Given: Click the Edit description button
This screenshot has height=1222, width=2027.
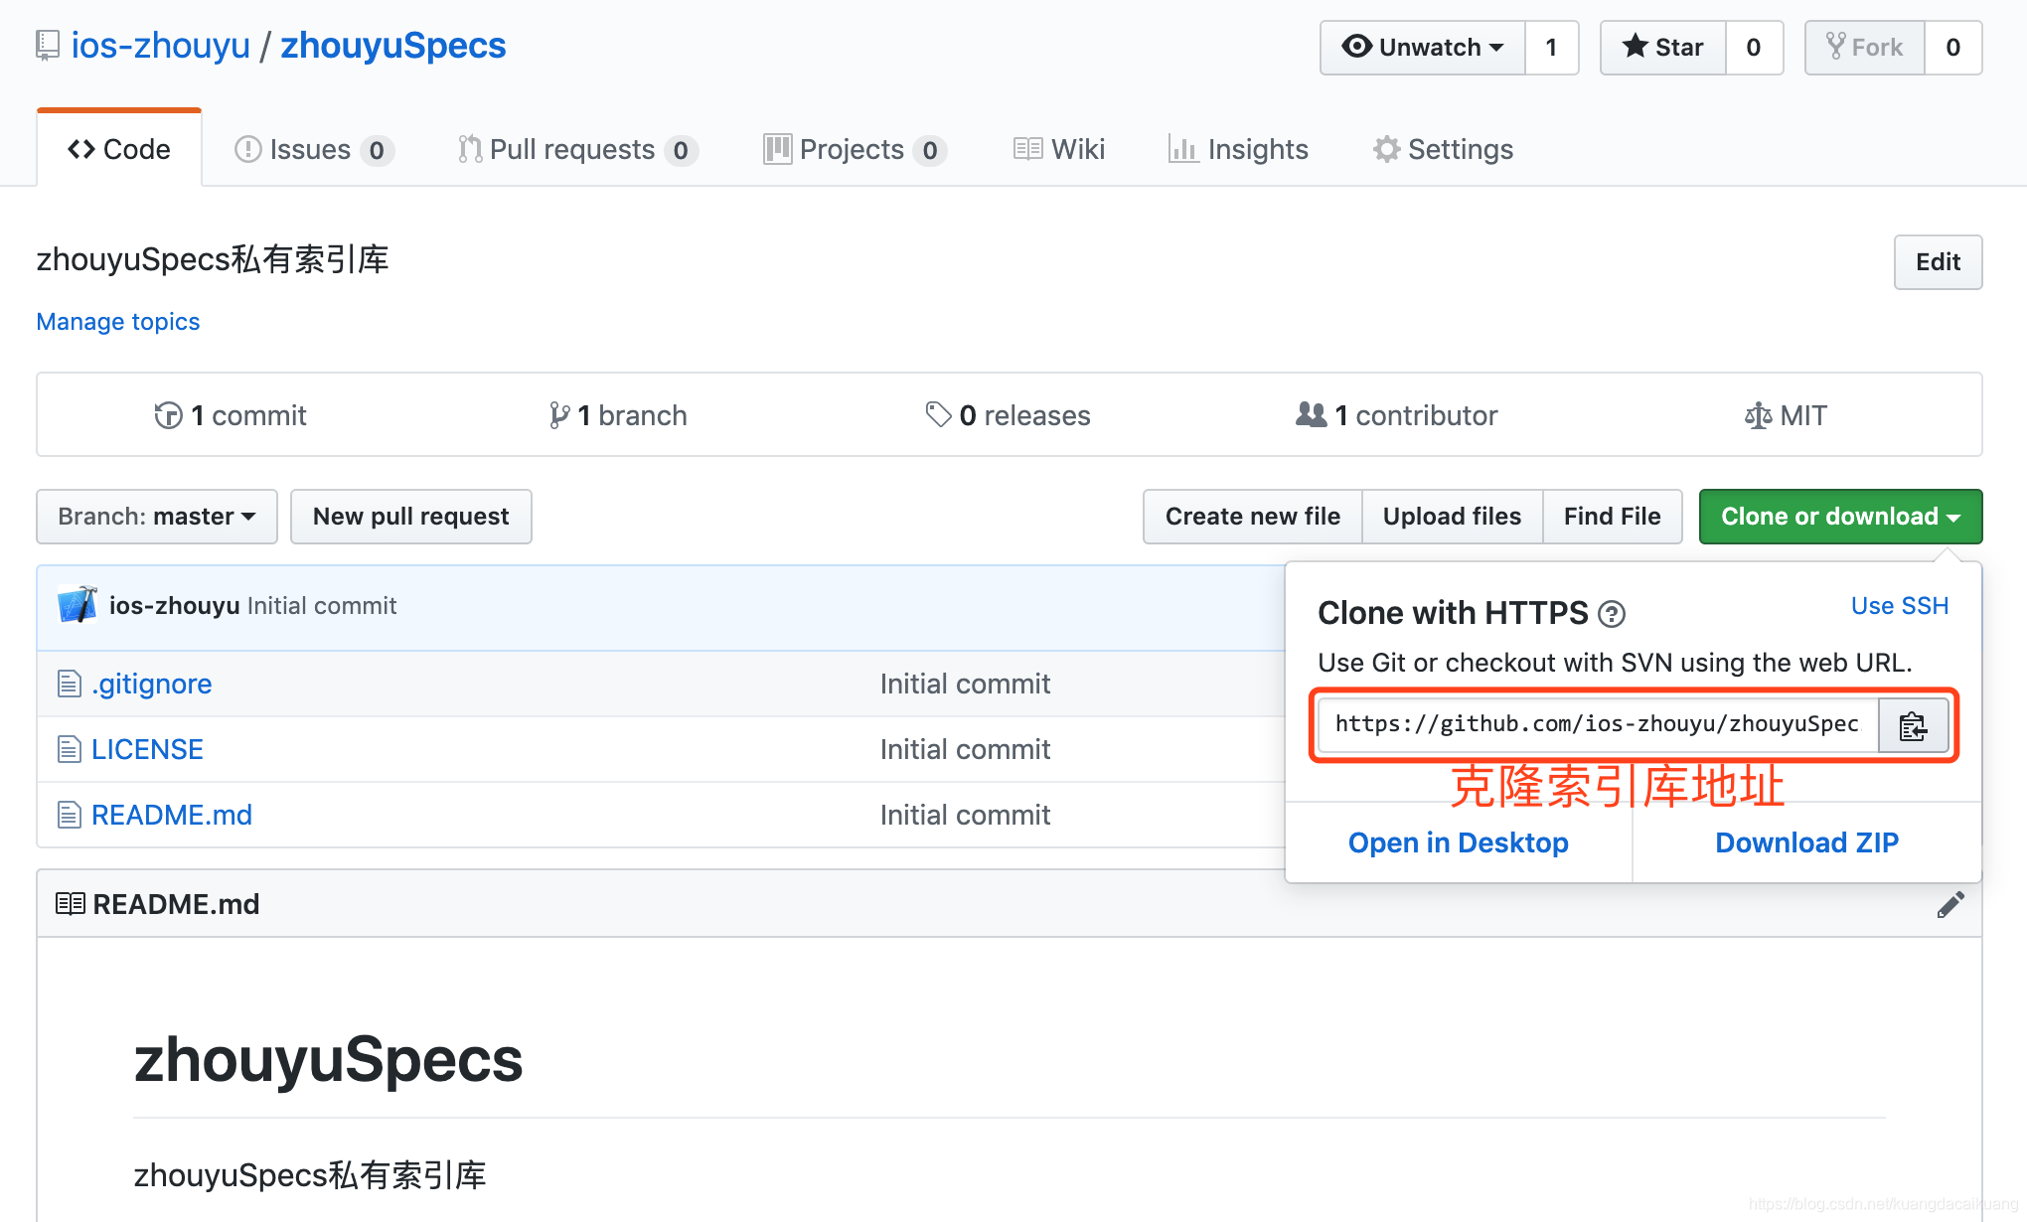Looking at the screenshot, I should coord(1938,262).
